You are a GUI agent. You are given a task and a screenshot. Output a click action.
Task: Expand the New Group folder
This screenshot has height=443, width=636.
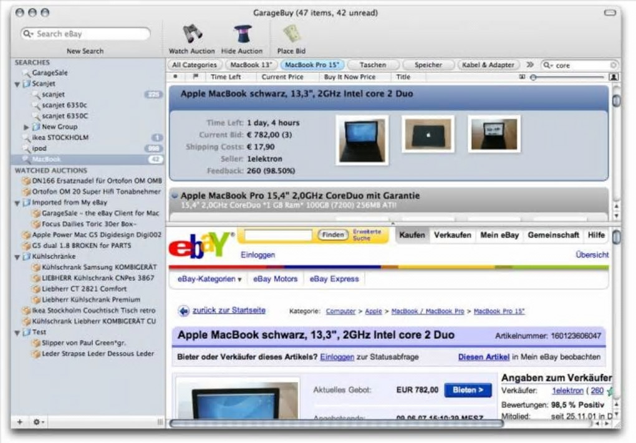pyautogui.click(x=26, y=127)
